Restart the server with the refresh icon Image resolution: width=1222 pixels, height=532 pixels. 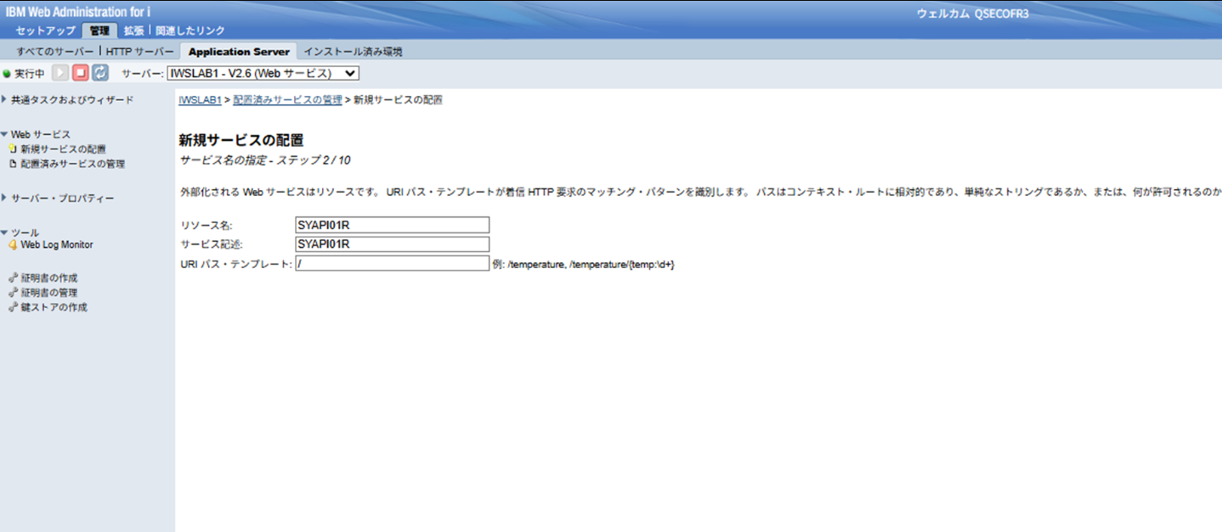(100, 73)
